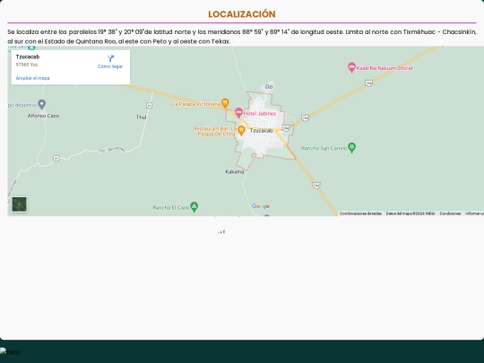The image size is (484, 363).
Task: Click the Tzucacab town label on map
Action: (x=261, y=131)
